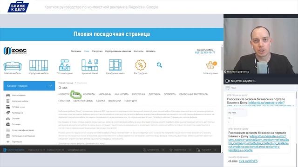Click the handshake icon beside Партнерам
The width and height of the screenshot is (298, 167).
coord(8,141)
